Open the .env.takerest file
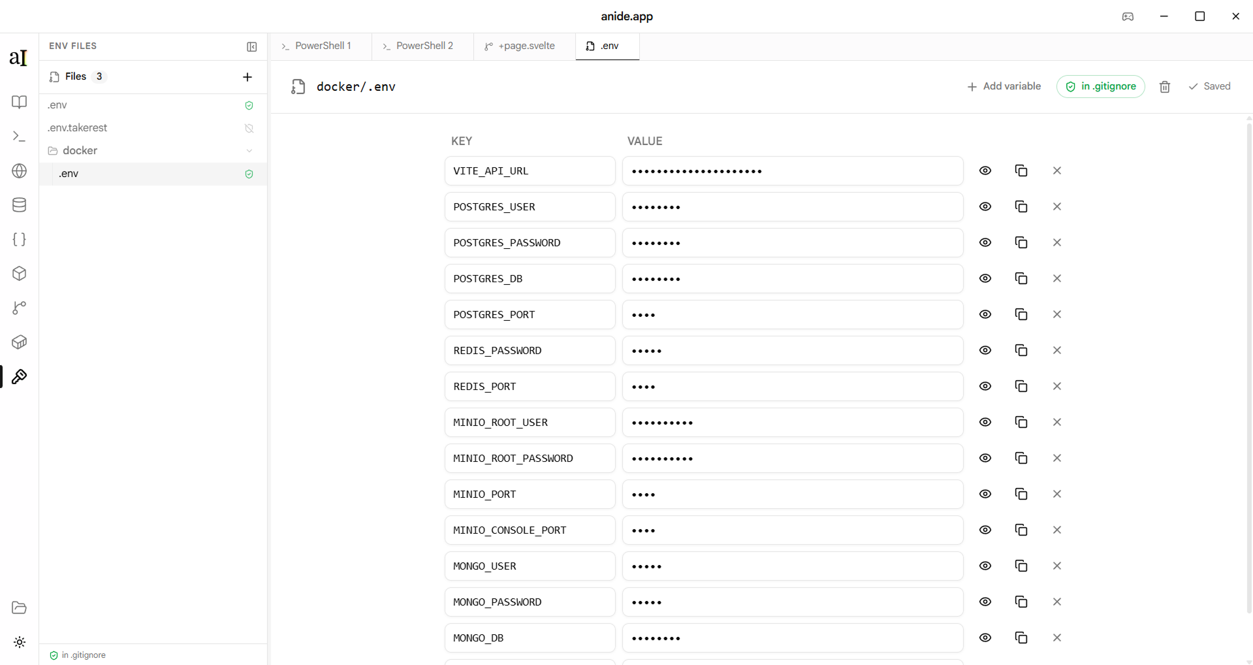Image resolution: width=1253 pixels, height=665 pixels. pyautogui.click(x=153, y=128)
